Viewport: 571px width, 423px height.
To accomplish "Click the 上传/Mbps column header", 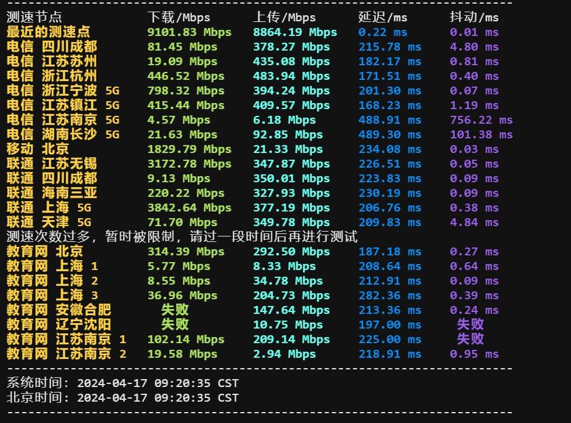I will (x=283, y=17).
